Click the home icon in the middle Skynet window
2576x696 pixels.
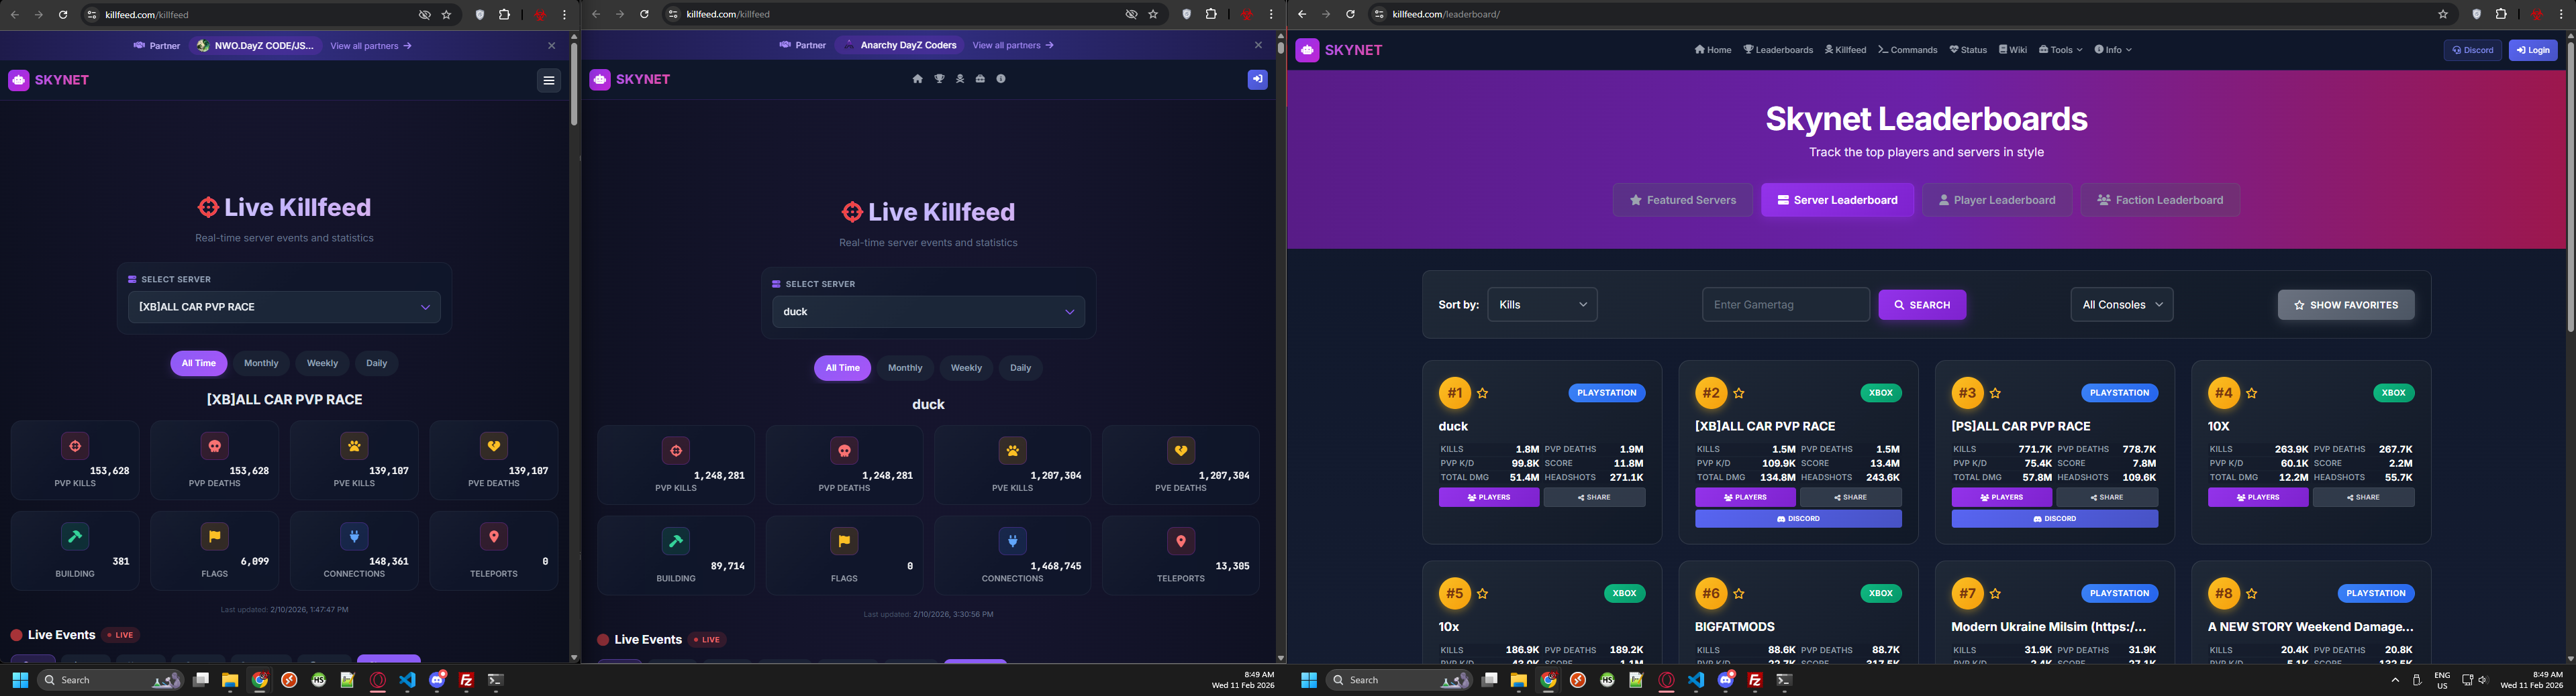(x=917, y=79)
